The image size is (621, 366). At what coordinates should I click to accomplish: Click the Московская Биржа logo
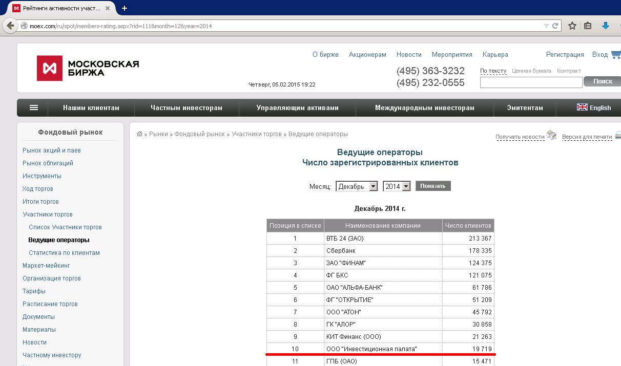click(x=88, y=68)
